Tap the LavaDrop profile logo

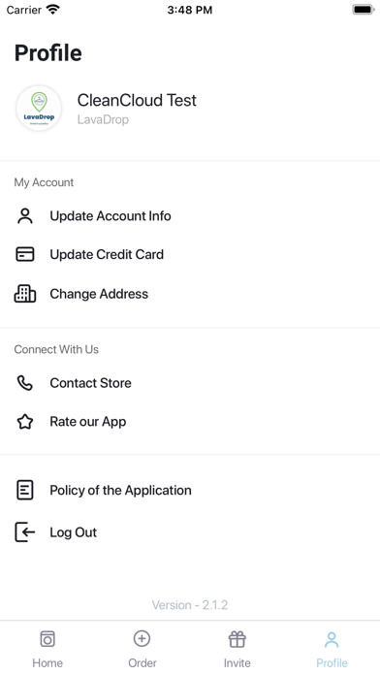click(39, 108)
